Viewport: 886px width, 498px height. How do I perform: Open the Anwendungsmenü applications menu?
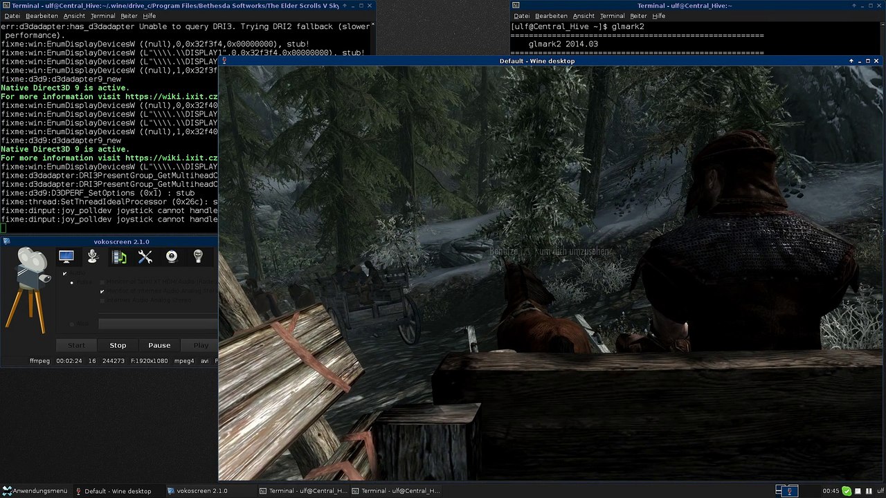point(35,491)
